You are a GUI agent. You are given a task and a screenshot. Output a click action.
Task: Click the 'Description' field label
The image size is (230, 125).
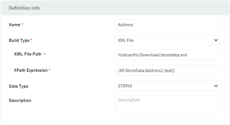[20, 101]
